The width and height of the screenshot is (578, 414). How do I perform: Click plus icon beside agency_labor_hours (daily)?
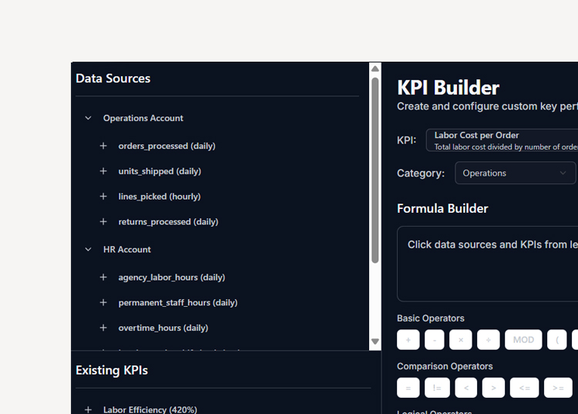coord(103,278)
